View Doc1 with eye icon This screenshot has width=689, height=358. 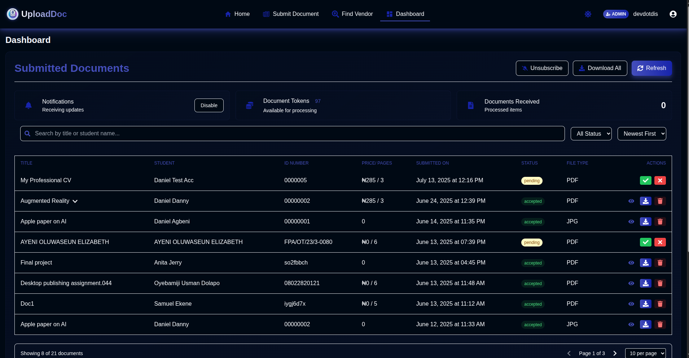pos(631,304)
